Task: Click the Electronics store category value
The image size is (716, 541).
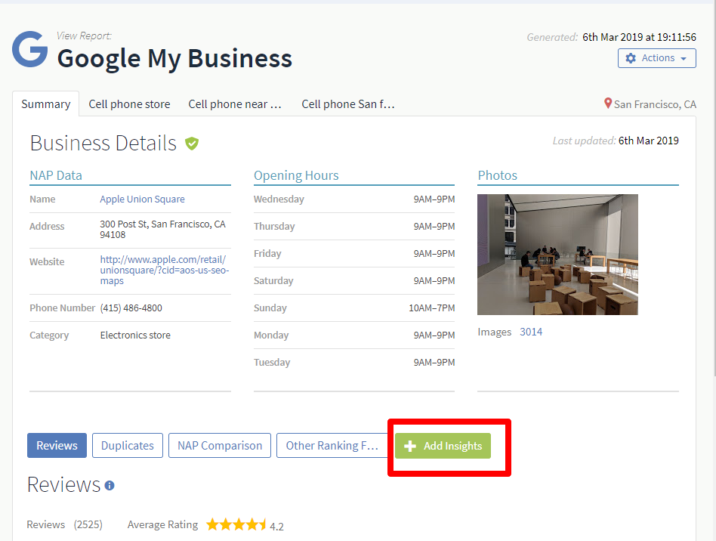Action: (x=135, y=335)
